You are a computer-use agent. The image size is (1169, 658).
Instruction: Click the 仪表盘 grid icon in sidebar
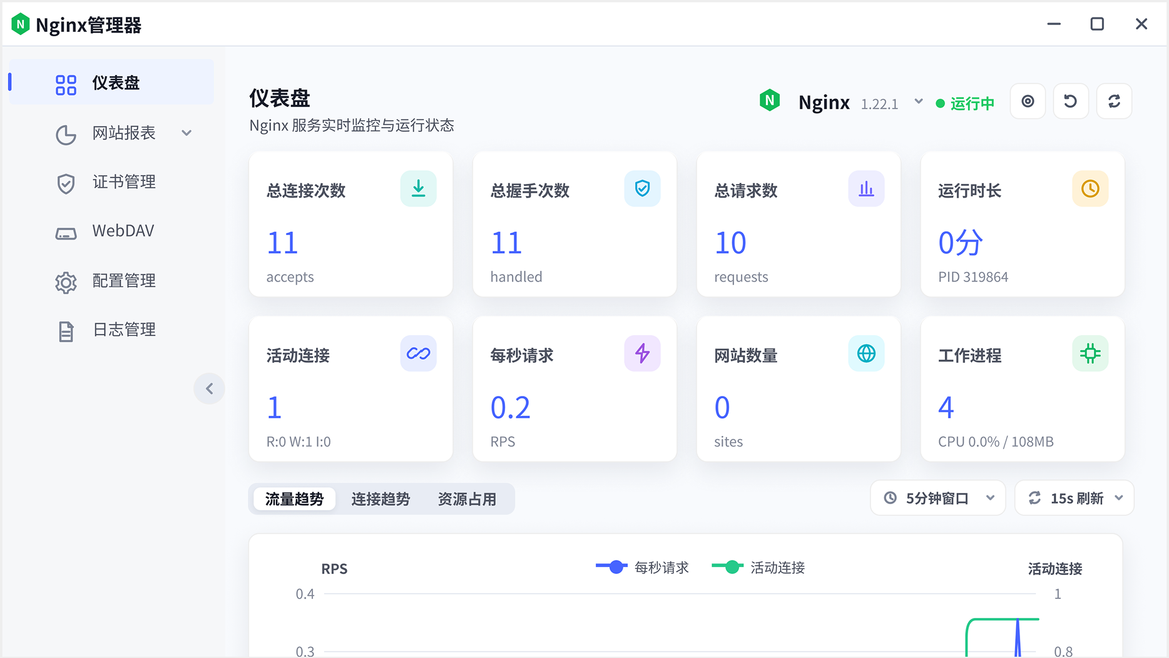[66, 84]
